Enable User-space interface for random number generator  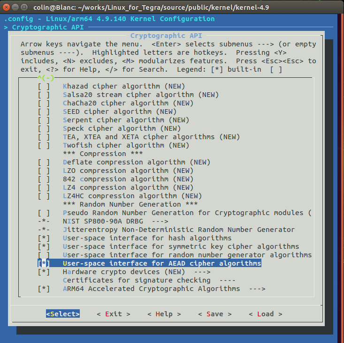[44, 255]
